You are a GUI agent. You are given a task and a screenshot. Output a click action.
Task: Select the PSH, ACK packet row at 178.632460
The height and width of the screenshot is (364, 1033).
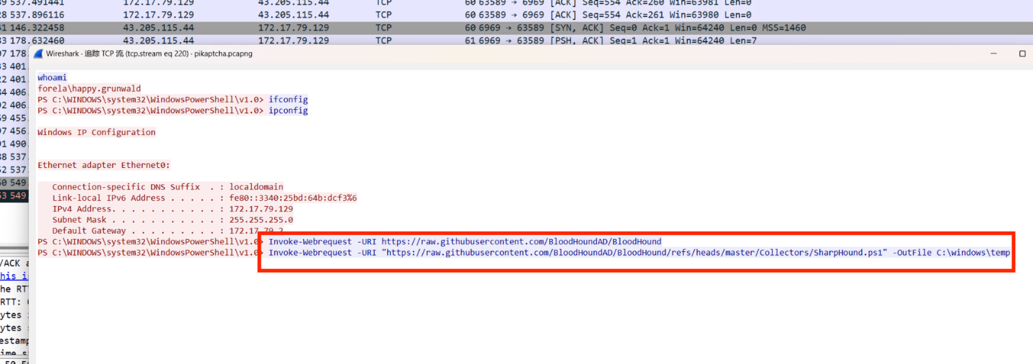[x=516, y=40]
